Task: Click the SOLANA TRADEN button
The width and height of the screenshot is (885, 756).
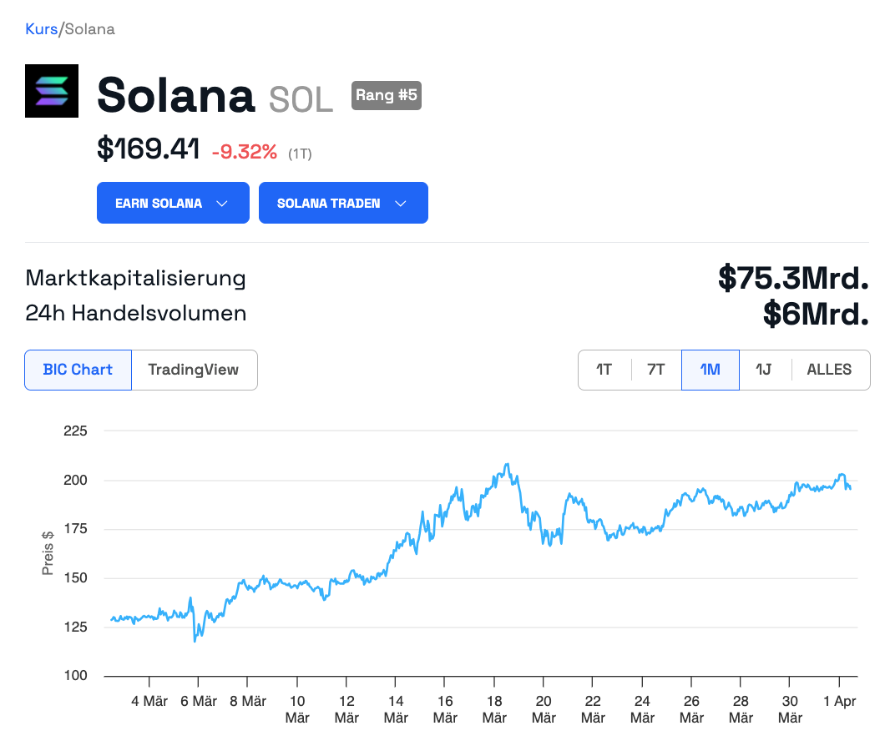Action: tap(329, 204)
